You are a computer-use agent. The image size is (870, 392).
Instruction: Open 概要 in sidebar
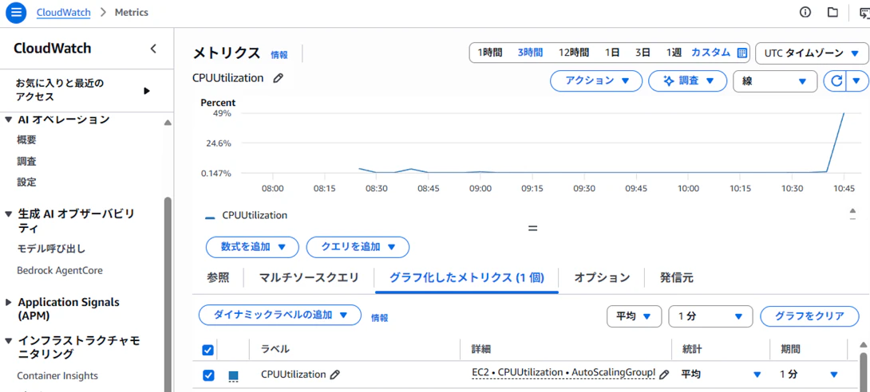(26, 140)
